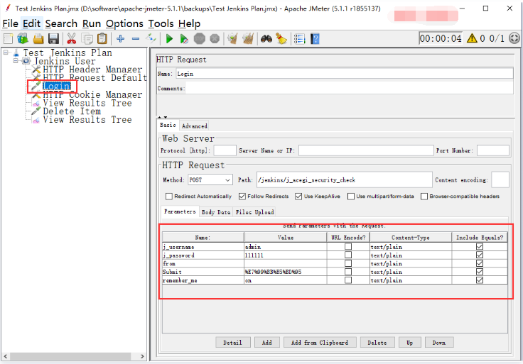Click the Search binoculars icon
The image size is (523, 364).
click(x=266, y=39)
